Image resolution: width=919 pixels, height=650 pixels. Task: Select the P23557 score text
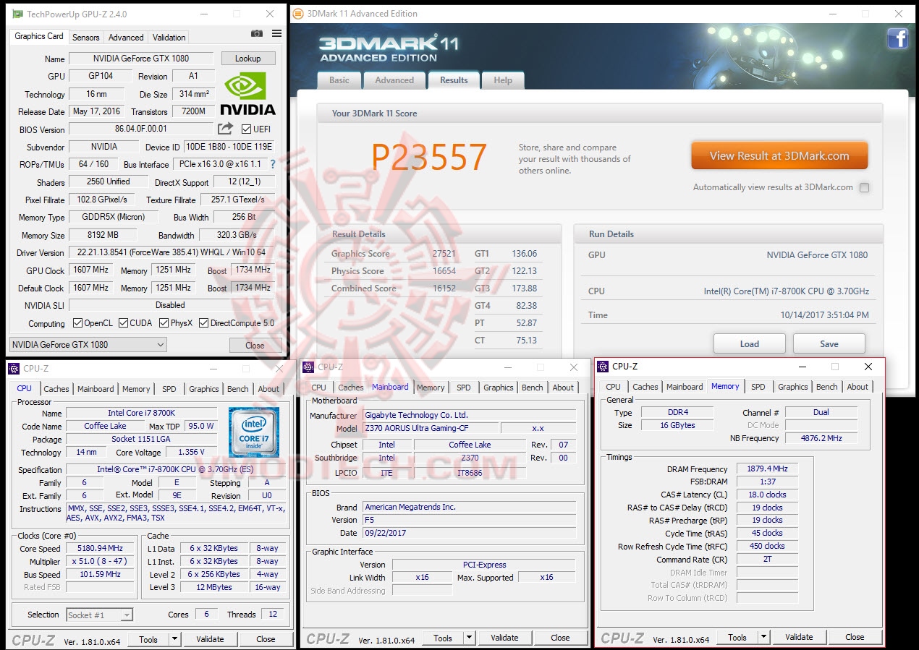[429, 158]
